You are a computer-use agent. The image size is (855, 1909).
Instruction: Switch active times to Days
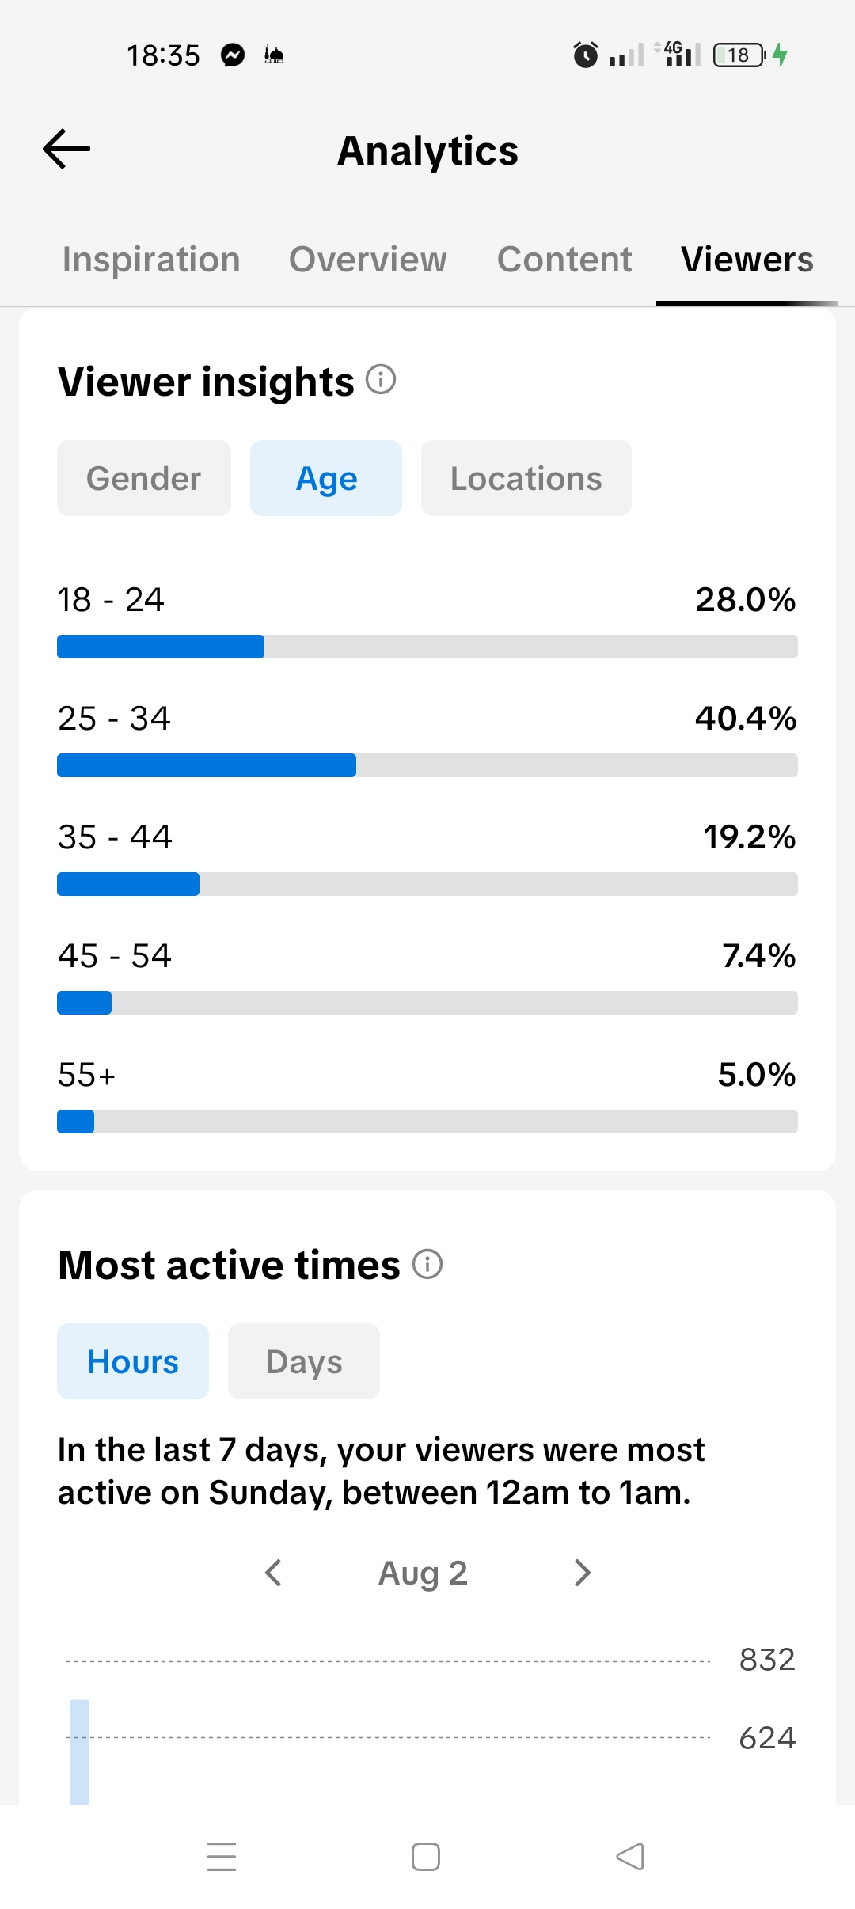coord(304,1361)
